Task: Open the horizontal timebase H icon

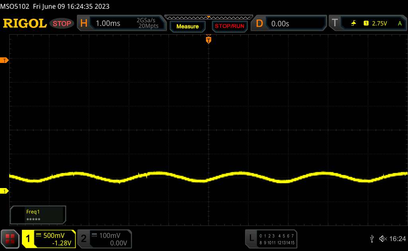Action: point(84,24)
